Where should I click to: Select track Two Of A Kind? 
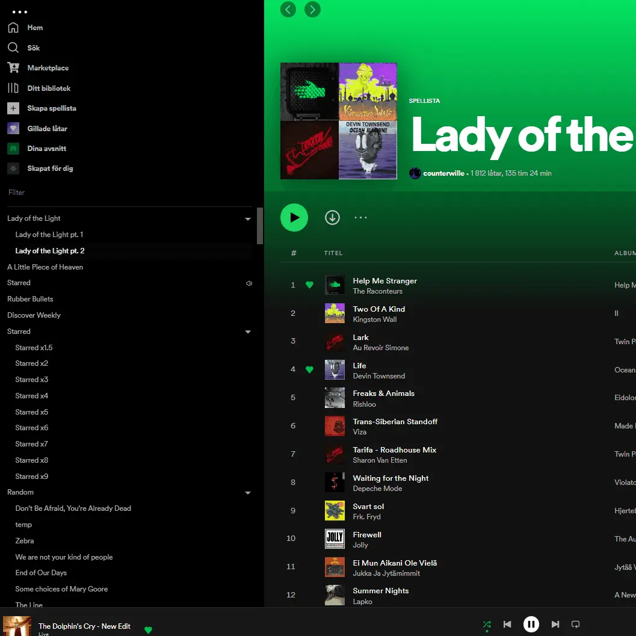point(379,309)
